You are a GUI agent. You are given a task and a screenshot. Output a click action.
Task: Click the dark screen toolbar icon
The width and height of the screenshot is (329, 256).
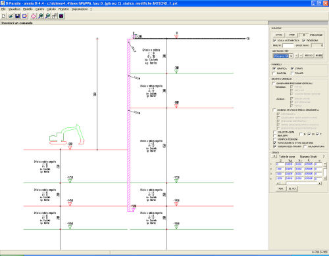(x=61, y=16)
